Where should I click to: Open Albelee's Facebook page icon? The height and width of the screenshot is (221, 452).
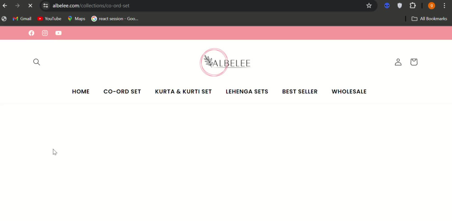32,33
